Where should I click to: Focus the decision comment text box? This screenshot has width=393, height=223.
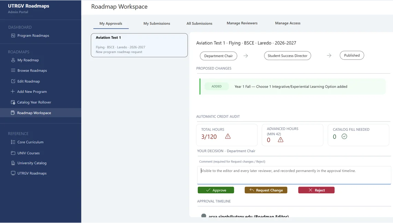pos(294,175)
